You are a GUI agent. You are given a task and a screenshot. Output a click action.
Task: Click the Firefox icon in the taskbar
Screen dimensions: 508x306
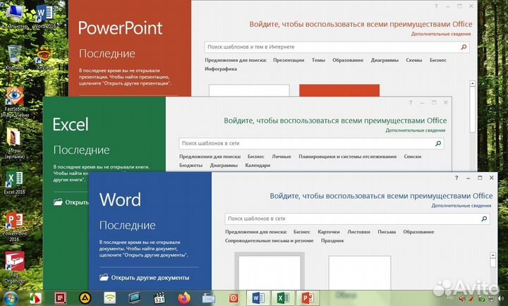[x=184, y=298]
